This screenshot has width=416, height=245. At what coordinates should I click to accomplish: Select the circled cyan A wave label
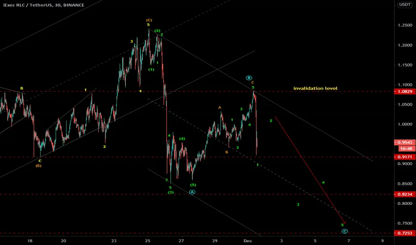(192, 192)
